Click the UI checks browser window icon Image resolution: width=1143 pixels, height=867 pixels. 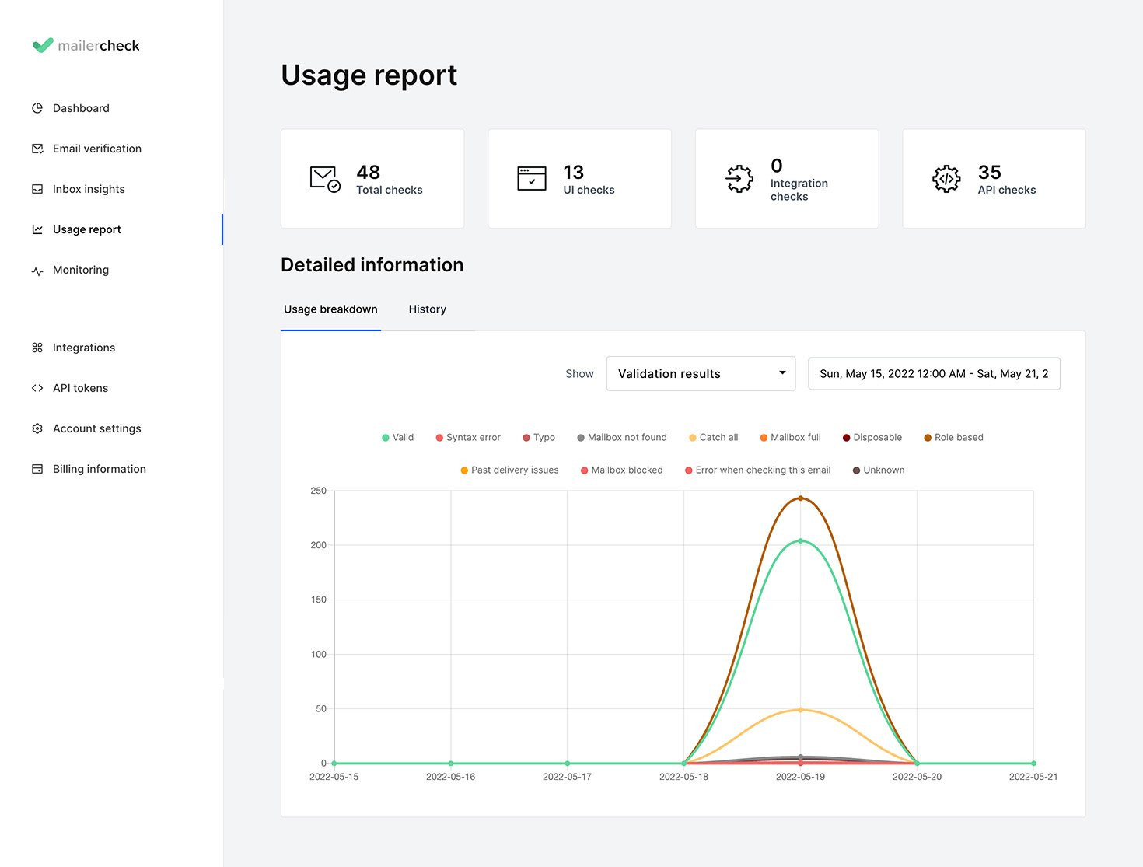(x=532, y=178)
